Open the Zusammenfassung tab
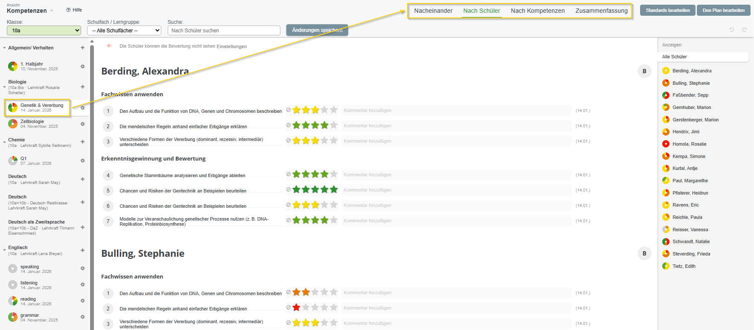Image resolution: width=754 pixels, height=330 pixels. point(601,11)
